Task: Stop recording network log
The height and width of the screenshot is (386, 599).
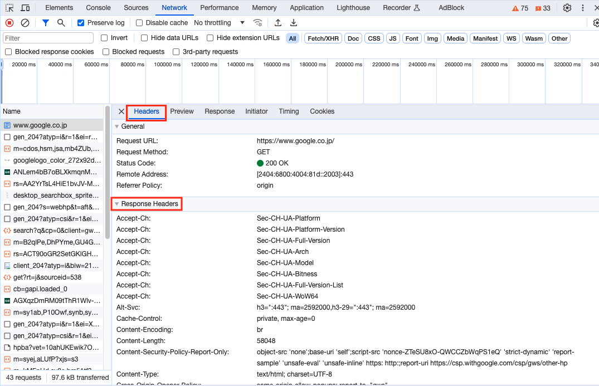Action: click(9, 23)
